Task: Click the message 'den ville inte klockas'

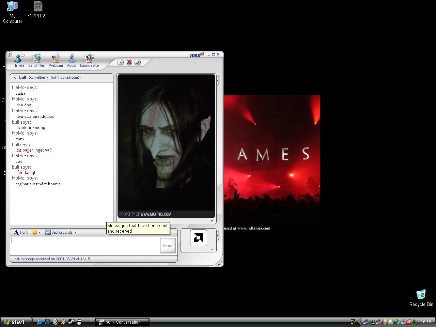Action: pyautogui.click(x=35, y=116)
